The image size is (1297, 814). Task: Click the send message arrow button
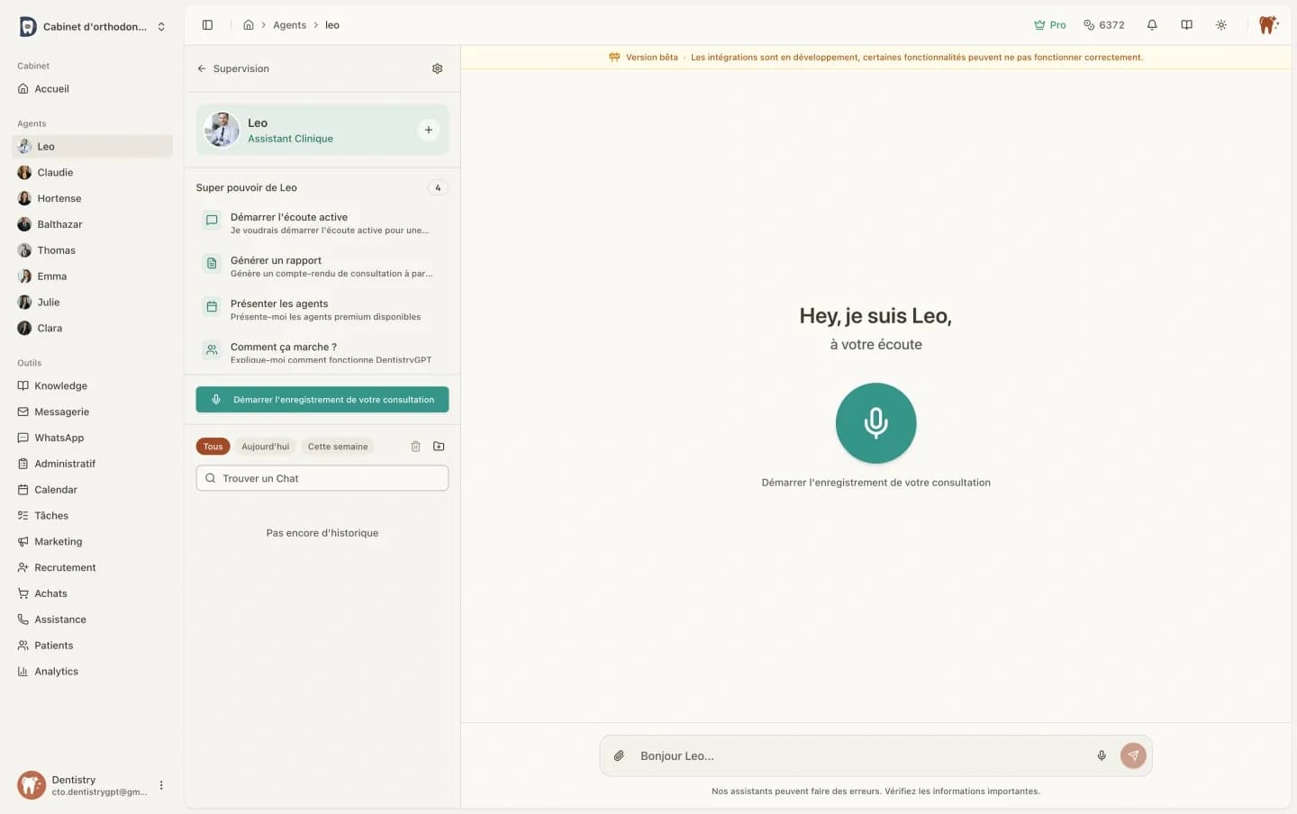[1132, 756]
